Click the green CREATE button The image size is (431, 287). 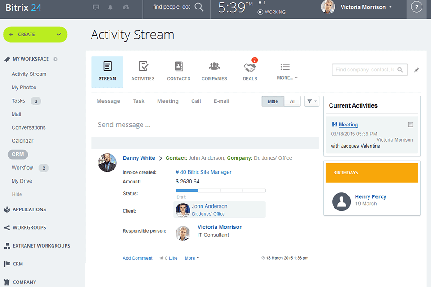[35, 35]
